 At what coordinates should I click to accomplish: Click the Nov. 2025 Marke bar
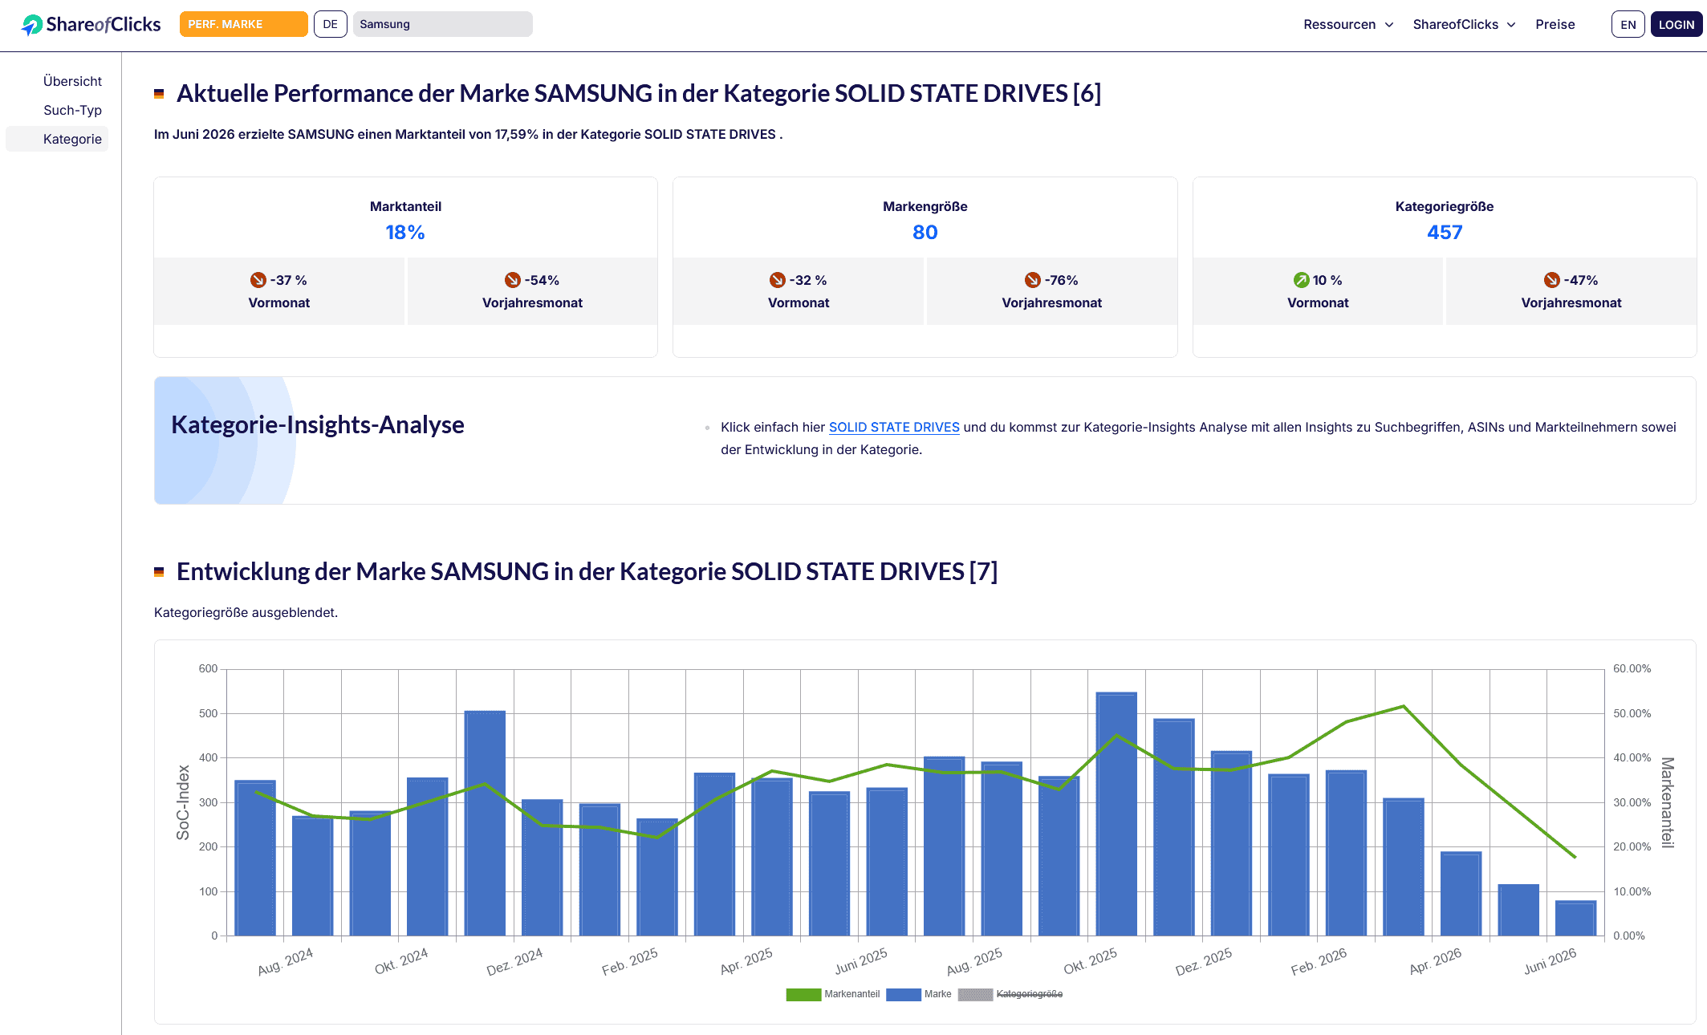pos(1173,827)
